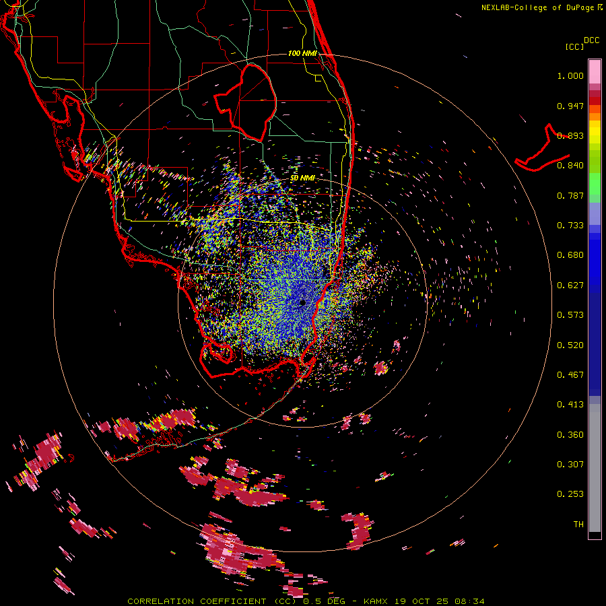Click the 0.680 value on color scale
Screen dimensions: 606x606
tap(570, 255)
